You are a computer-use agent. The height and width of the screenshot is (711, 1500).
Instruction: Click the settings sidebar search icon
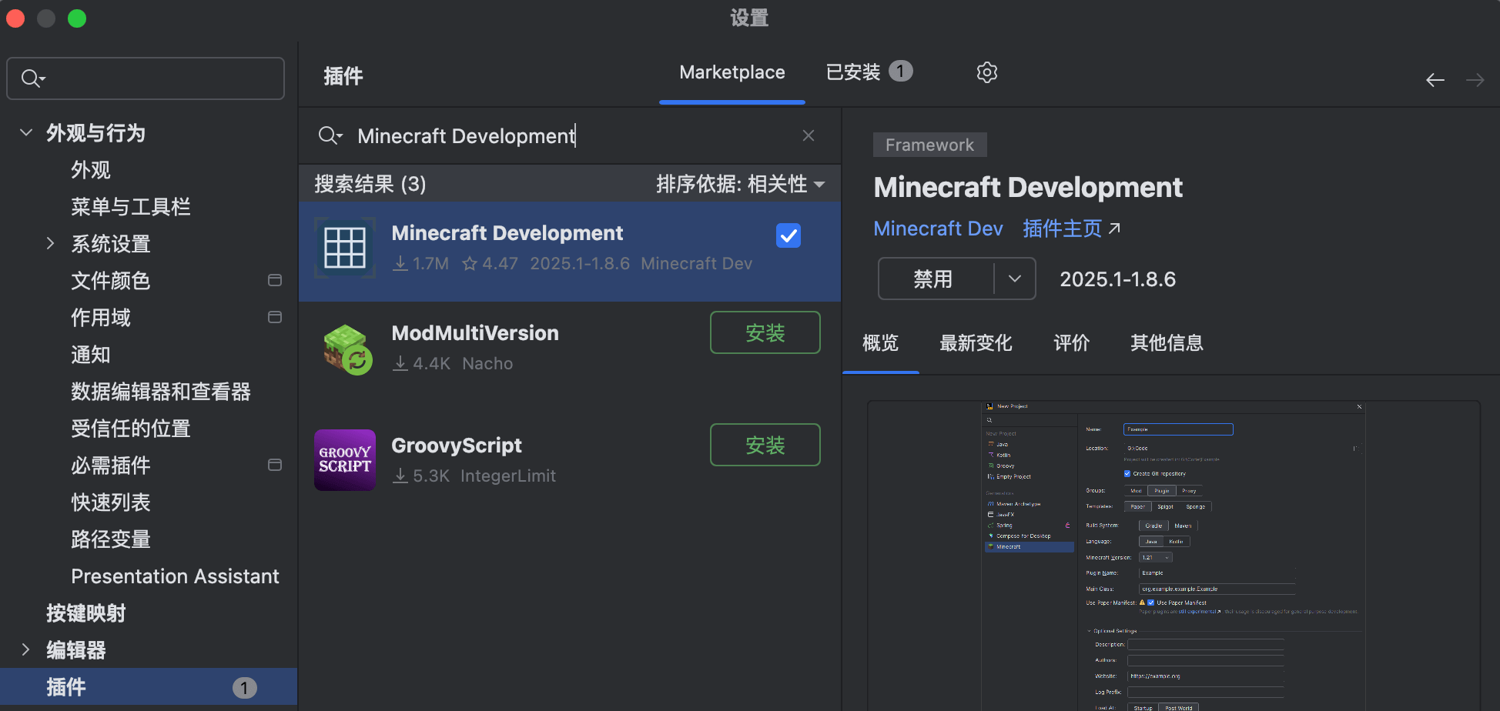[32, 78]
